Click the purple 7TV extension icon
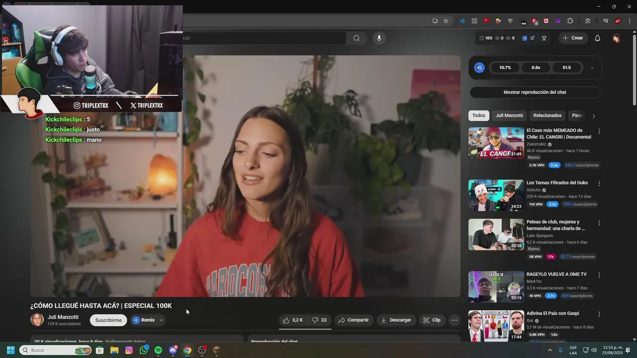637x358 pixels. tap(558, 21)
